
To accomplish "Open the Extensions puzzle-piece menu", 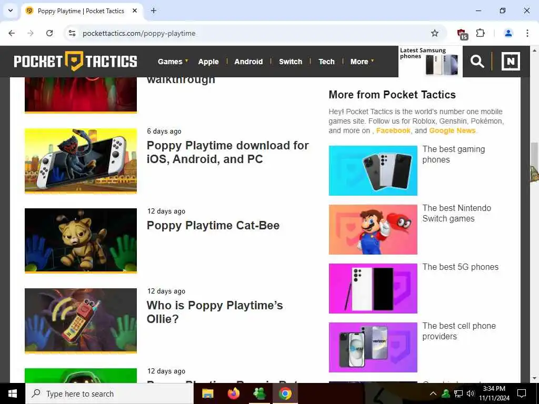I will point(480,33).
